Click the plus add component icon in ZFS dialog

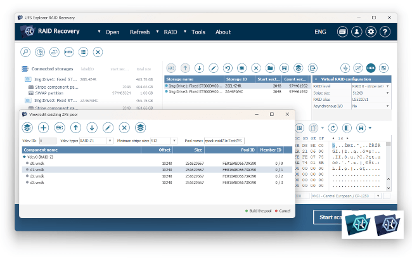[x=44, y=127]
